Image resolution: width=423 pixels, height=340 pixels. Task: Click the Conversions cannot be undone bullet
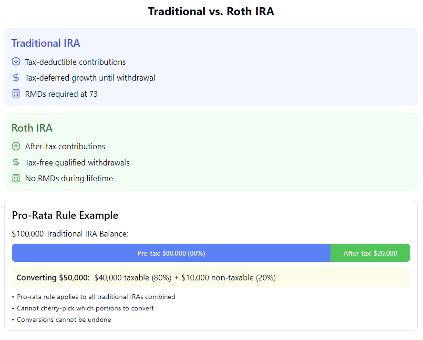point(64,319)
